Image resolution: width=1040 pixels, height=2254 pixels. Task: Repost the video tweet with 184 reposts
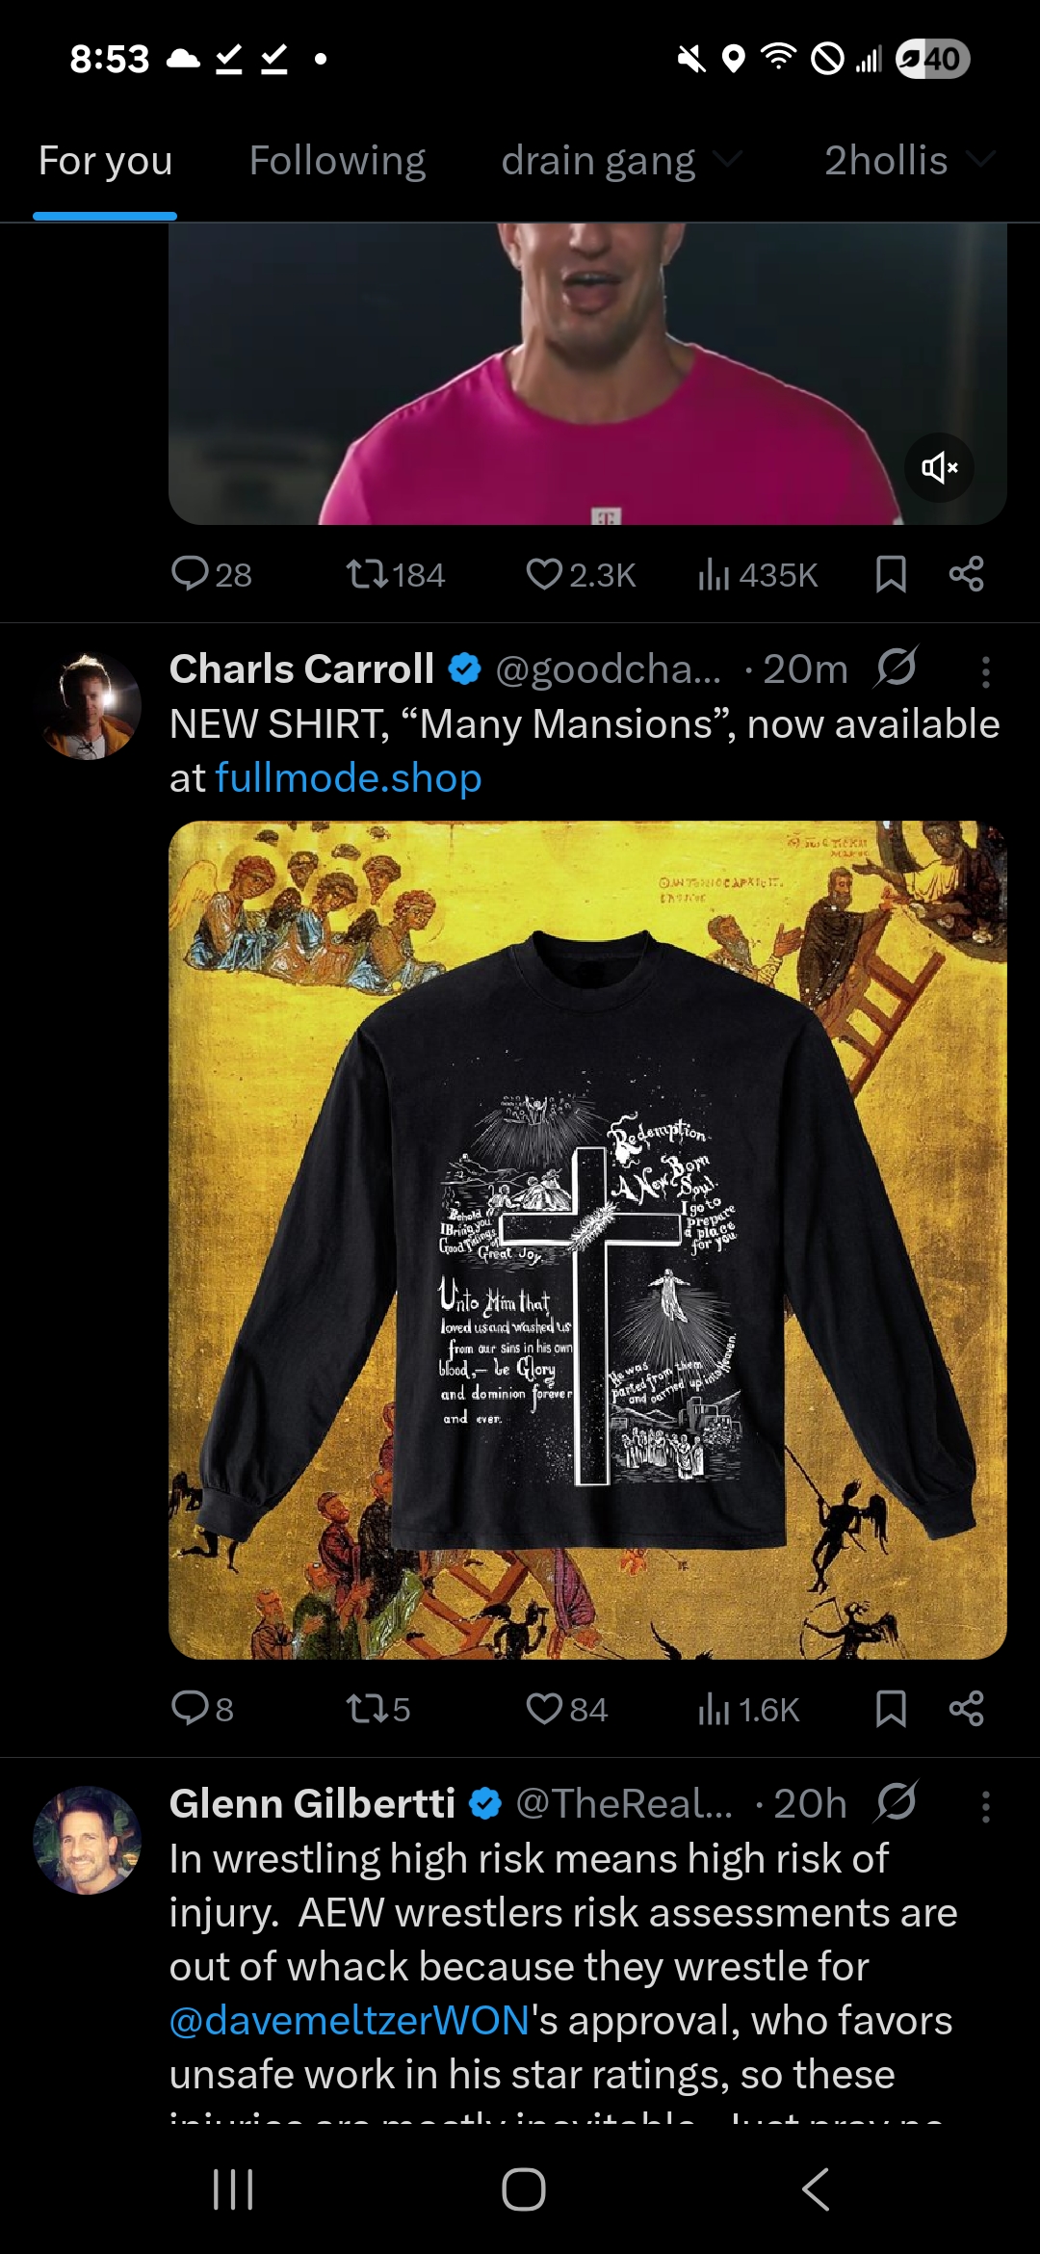point(395,574)
